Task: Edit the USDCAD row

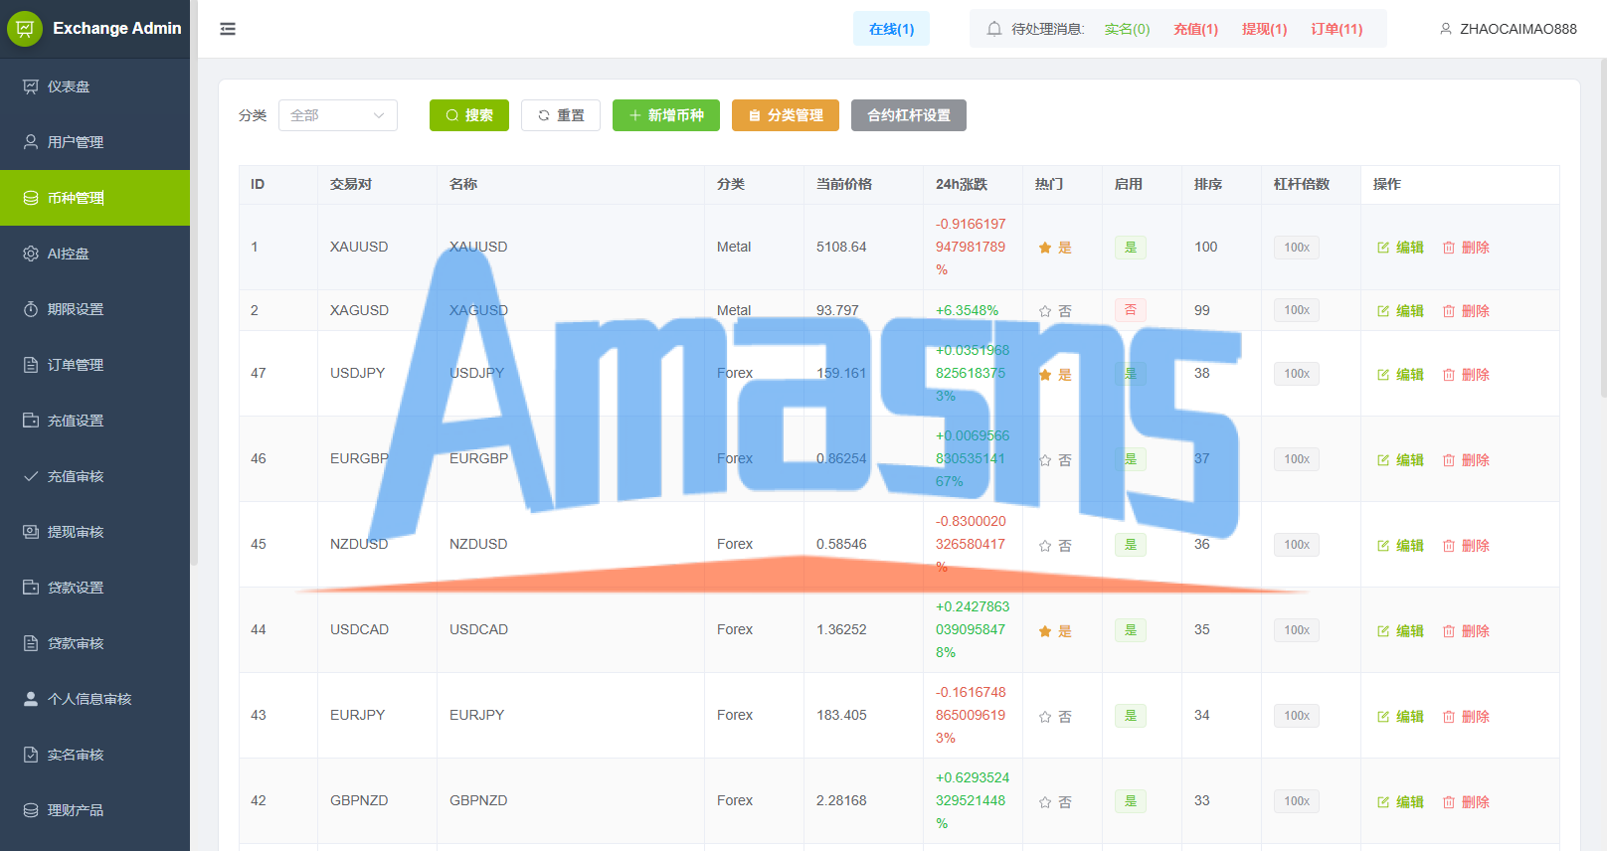Action: 1400,631
